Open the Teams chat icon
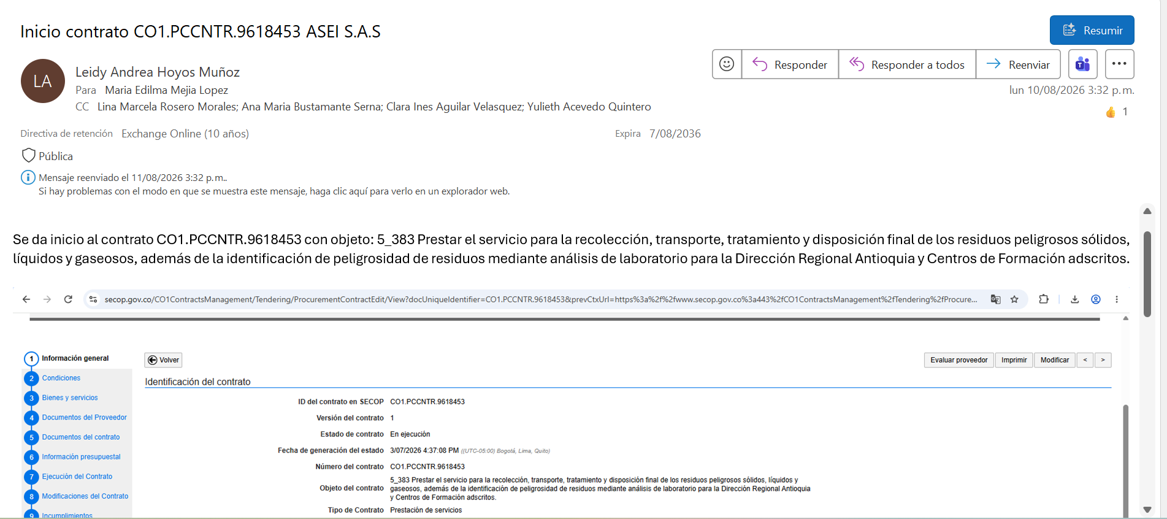Image resolution: width=1167 pixels, height=519 pixels. click(1083, 64)
